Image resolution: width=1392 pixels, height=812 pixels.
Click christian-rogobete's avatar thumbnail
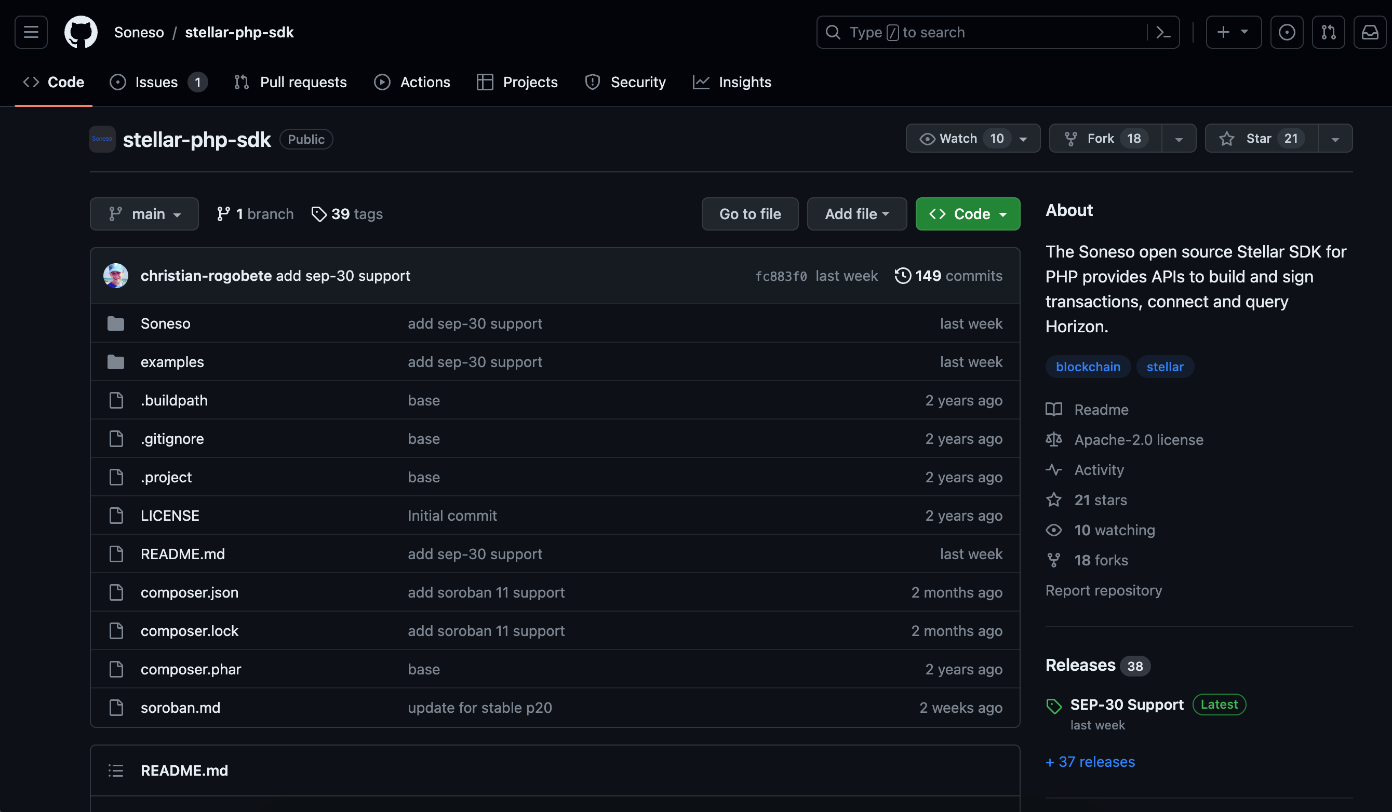[x=115, y=276]
